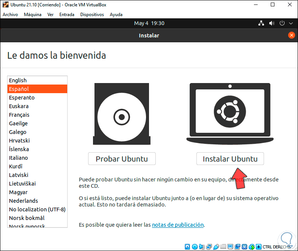This screenshot has width=298, height=251.
Task: Click the CD disc image above Probar Ubuntu
Action: point(122,114)
